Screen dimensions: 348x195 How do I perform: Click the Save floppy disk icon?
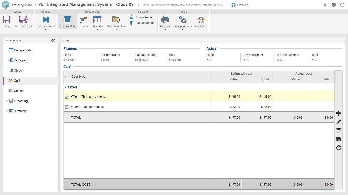(7, 20)
